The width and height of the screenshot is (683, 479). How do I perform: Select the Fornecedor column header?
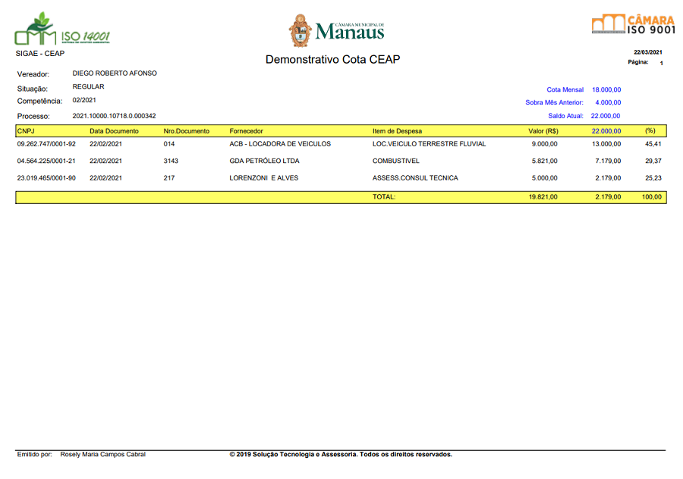click(246, 131)
